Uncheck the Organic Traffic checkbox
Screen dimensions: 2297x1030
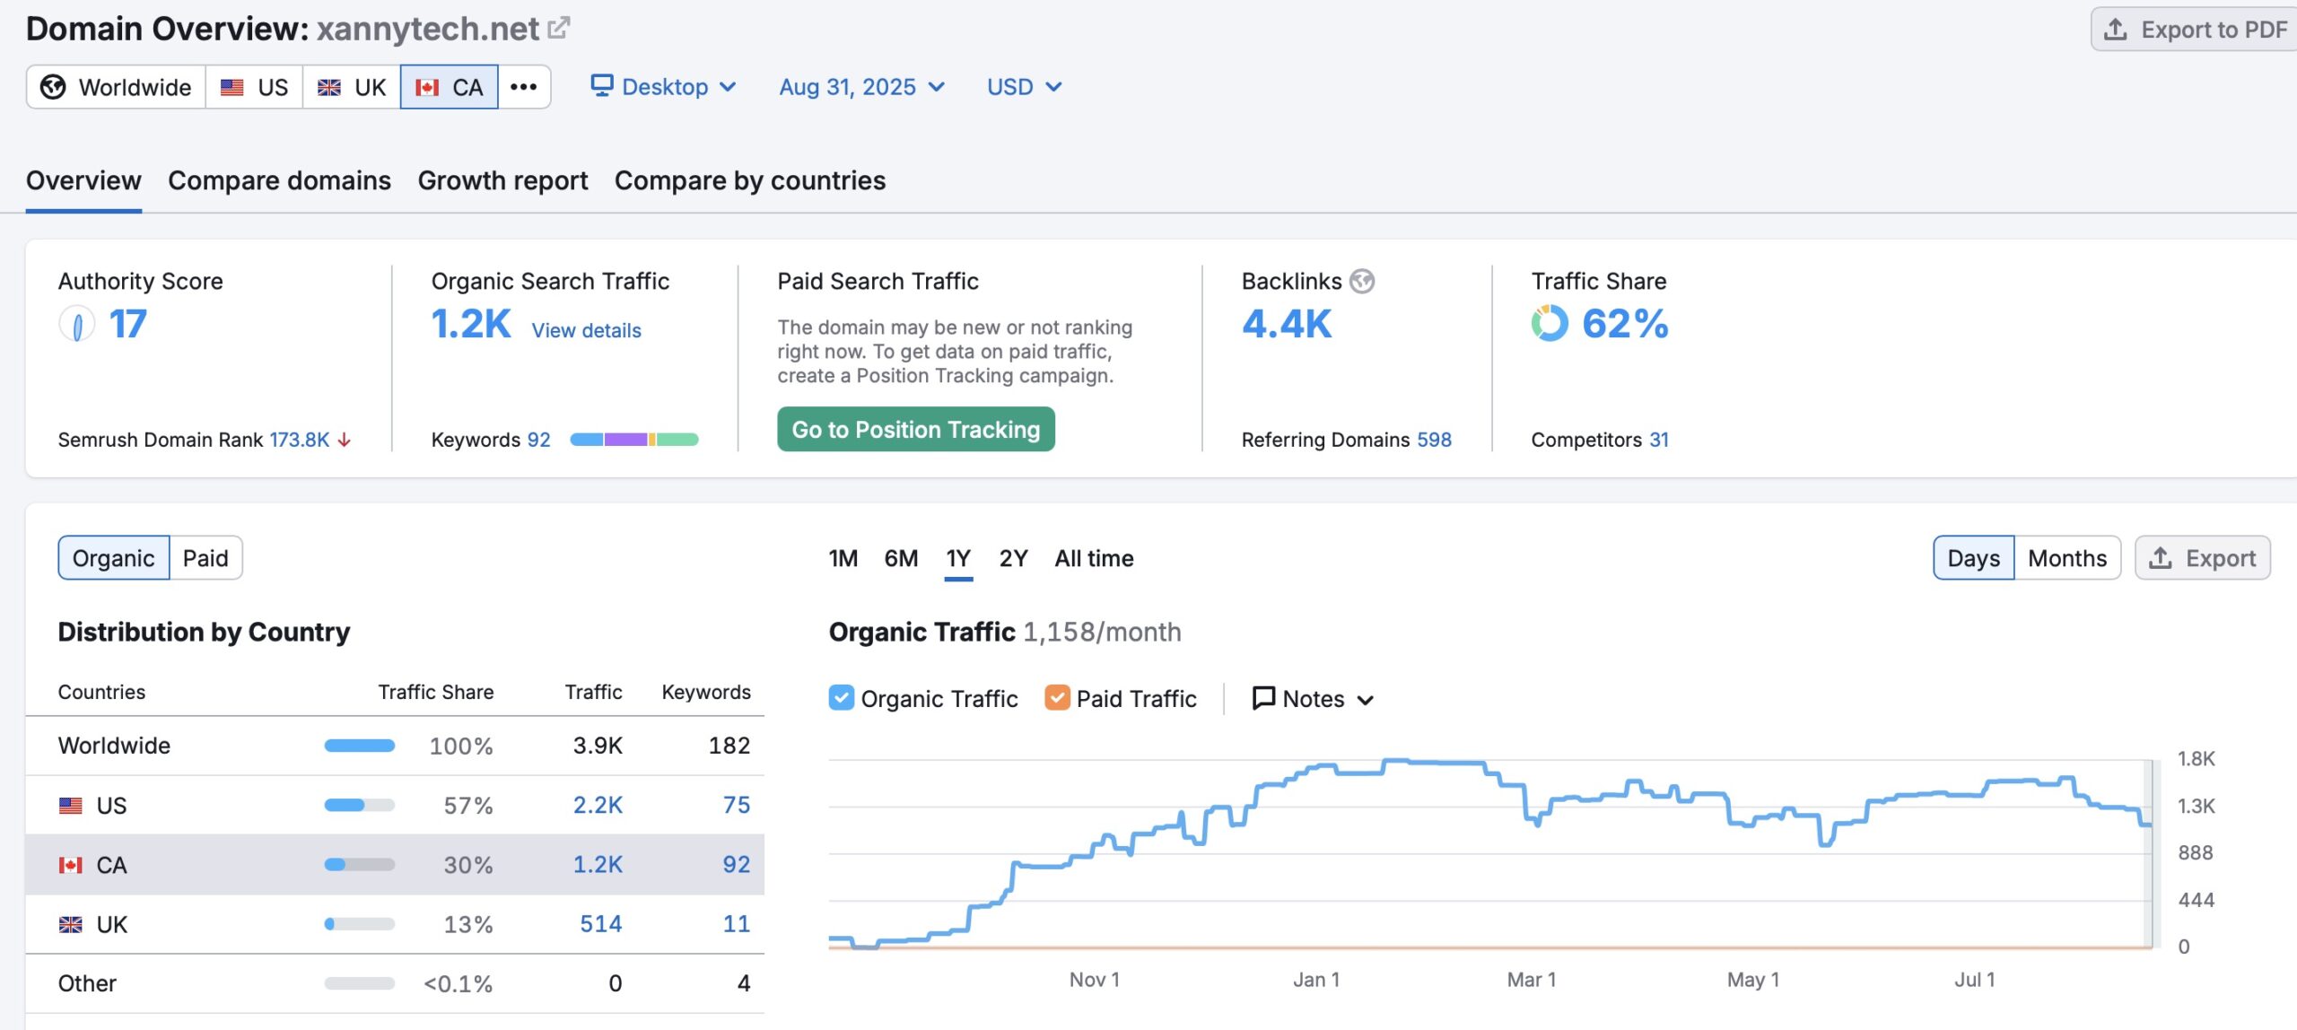coord(842,698)
